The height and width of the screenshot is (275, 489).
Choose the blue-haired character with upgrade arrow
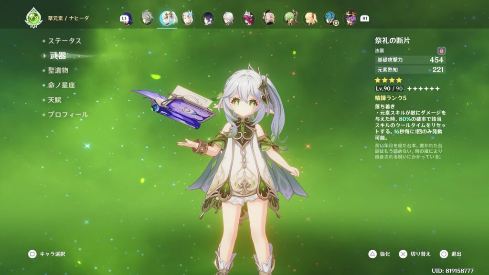point(330,18)
